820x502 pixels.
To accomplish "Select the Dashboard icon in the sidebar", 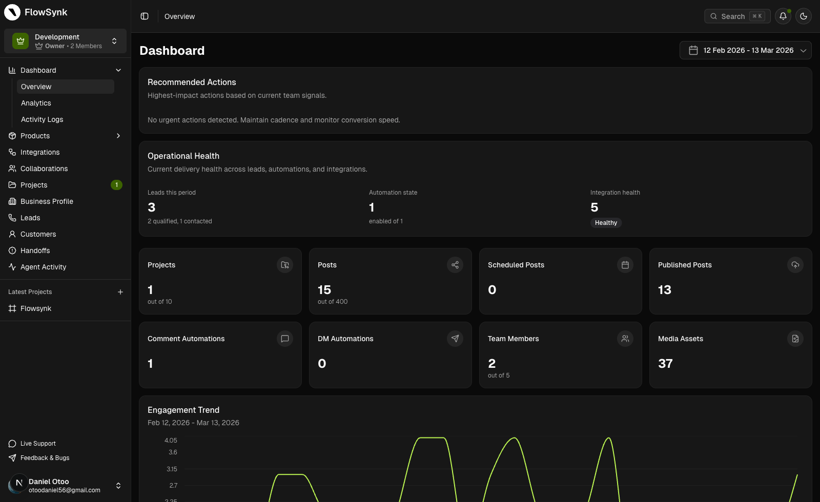I will point(12,70).
